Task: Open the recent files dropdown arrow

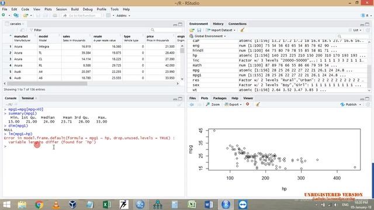Action: [x=31, y=16]
